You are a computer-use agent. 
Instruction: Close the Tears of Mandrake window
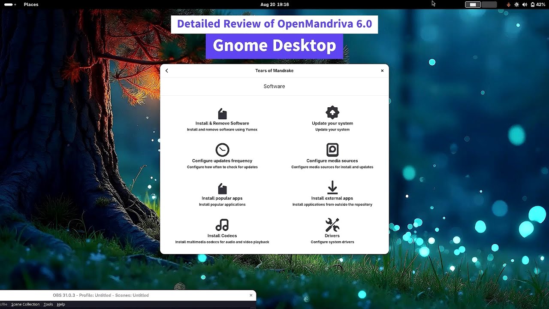[x=382, y=71]
